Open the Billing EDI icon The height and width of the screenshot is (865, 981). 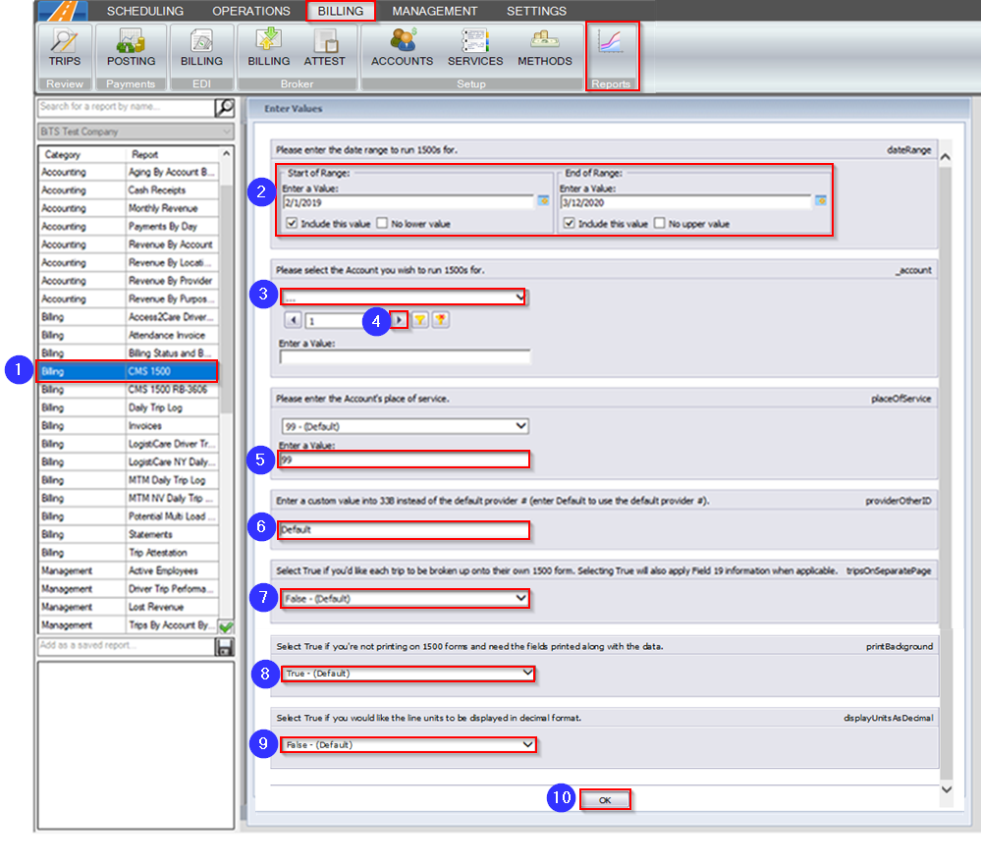click(x=201, y=48)
